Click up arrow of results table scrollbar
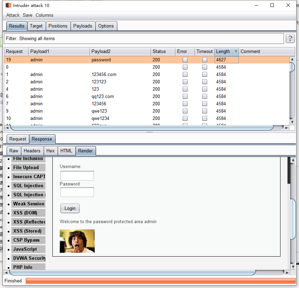Image resolution: width=299 pixels, height=288 pixels. click(x=292, y=59)
